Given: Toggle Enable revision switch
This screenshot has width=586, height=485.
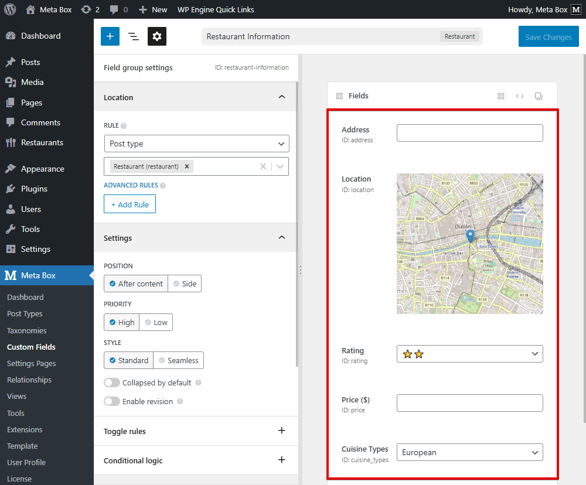Looking at the screenshot, I should tap(112, 401).
